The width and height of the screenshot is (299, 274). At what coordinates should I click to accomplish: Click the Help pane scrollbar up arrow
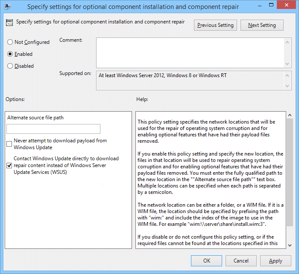click(x=289, y=115)
